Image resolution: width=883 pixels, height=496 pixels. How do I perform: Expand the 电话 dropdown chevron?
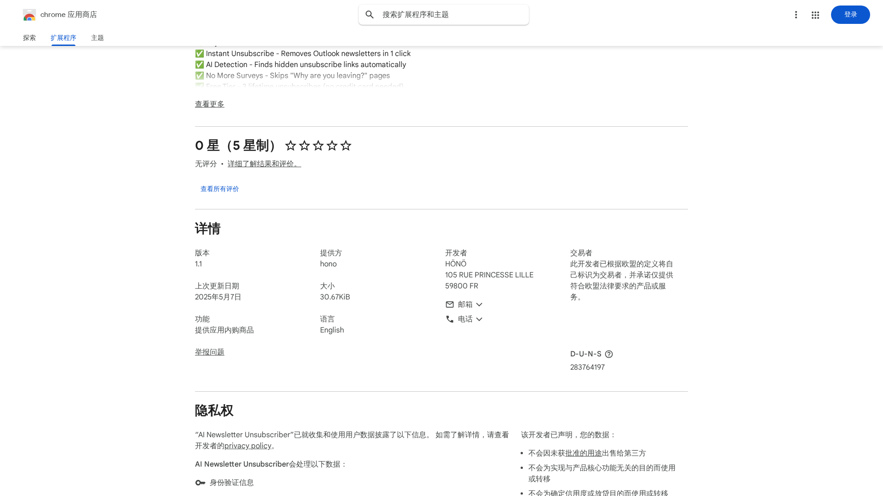479,319
